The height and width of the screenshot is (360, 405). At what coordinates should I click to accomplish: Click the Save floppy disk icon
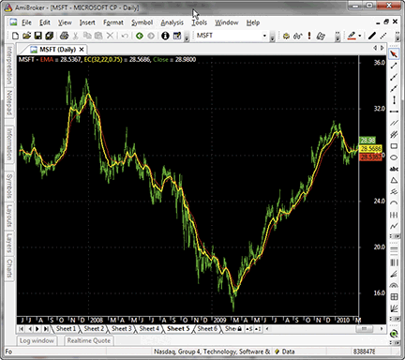[x=37, y=36]
